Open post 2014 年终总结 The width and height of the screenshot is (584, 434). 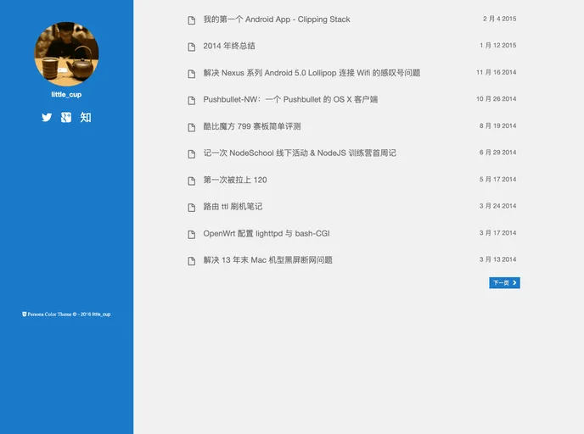(229, 46)
